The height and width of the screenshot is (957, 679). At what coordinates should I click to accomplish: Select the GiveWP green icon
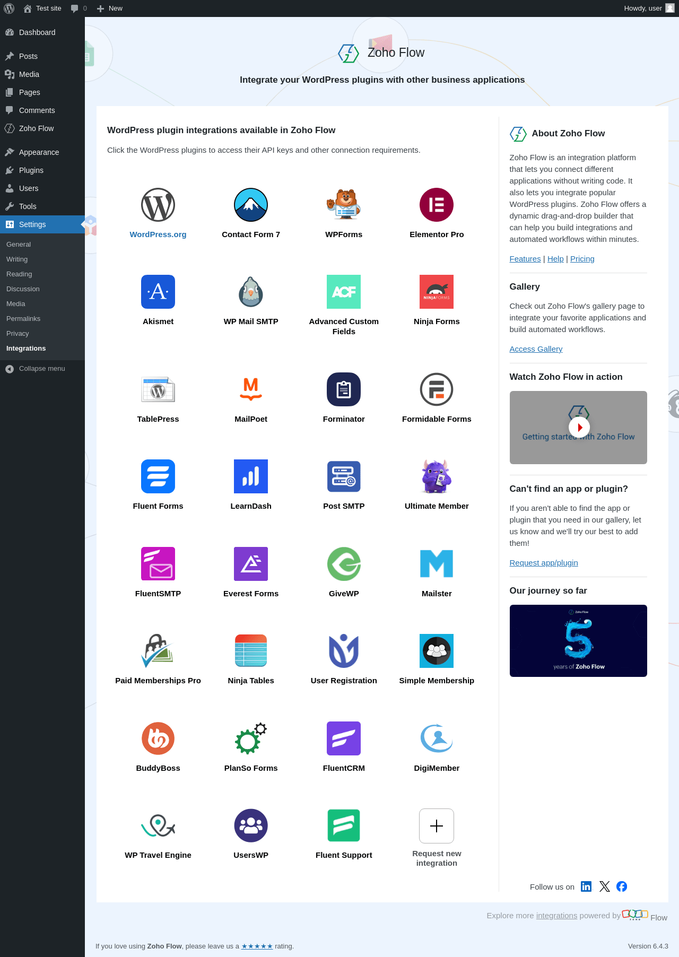344,564
